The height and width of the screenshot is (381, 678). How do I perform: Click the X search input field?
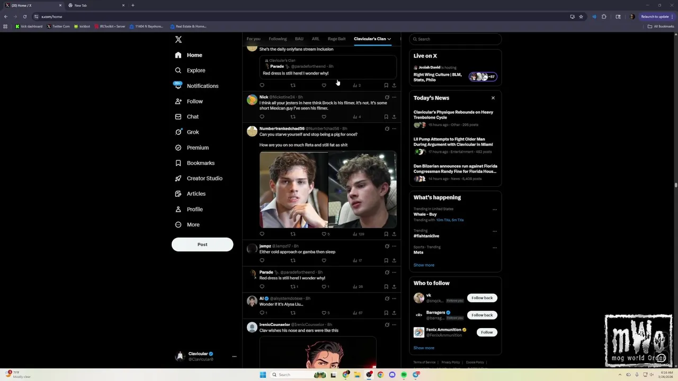click(456, 39)
